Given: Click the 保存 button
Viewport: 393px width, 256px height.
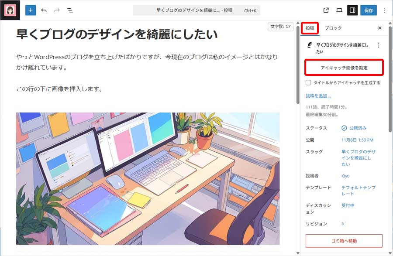Looking at the screenshot, I should click(369, 10).
